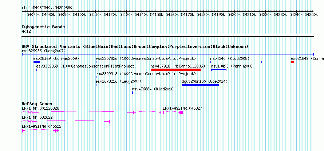The width and height of the screenshot is (324, 151).
Task: Click the 54250k ruler tick label
Action: point(311,15)
